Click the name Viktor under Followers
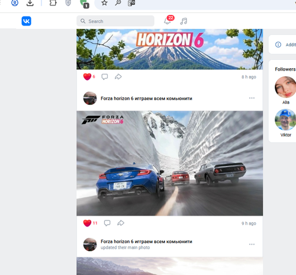Screen dimensions: 296x275 pos(286,135)
